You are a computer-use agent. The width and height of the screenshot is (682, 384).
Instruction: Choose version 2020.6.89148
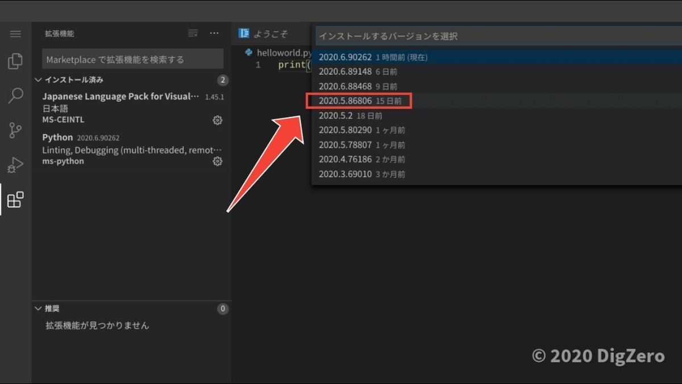[497, 72]
